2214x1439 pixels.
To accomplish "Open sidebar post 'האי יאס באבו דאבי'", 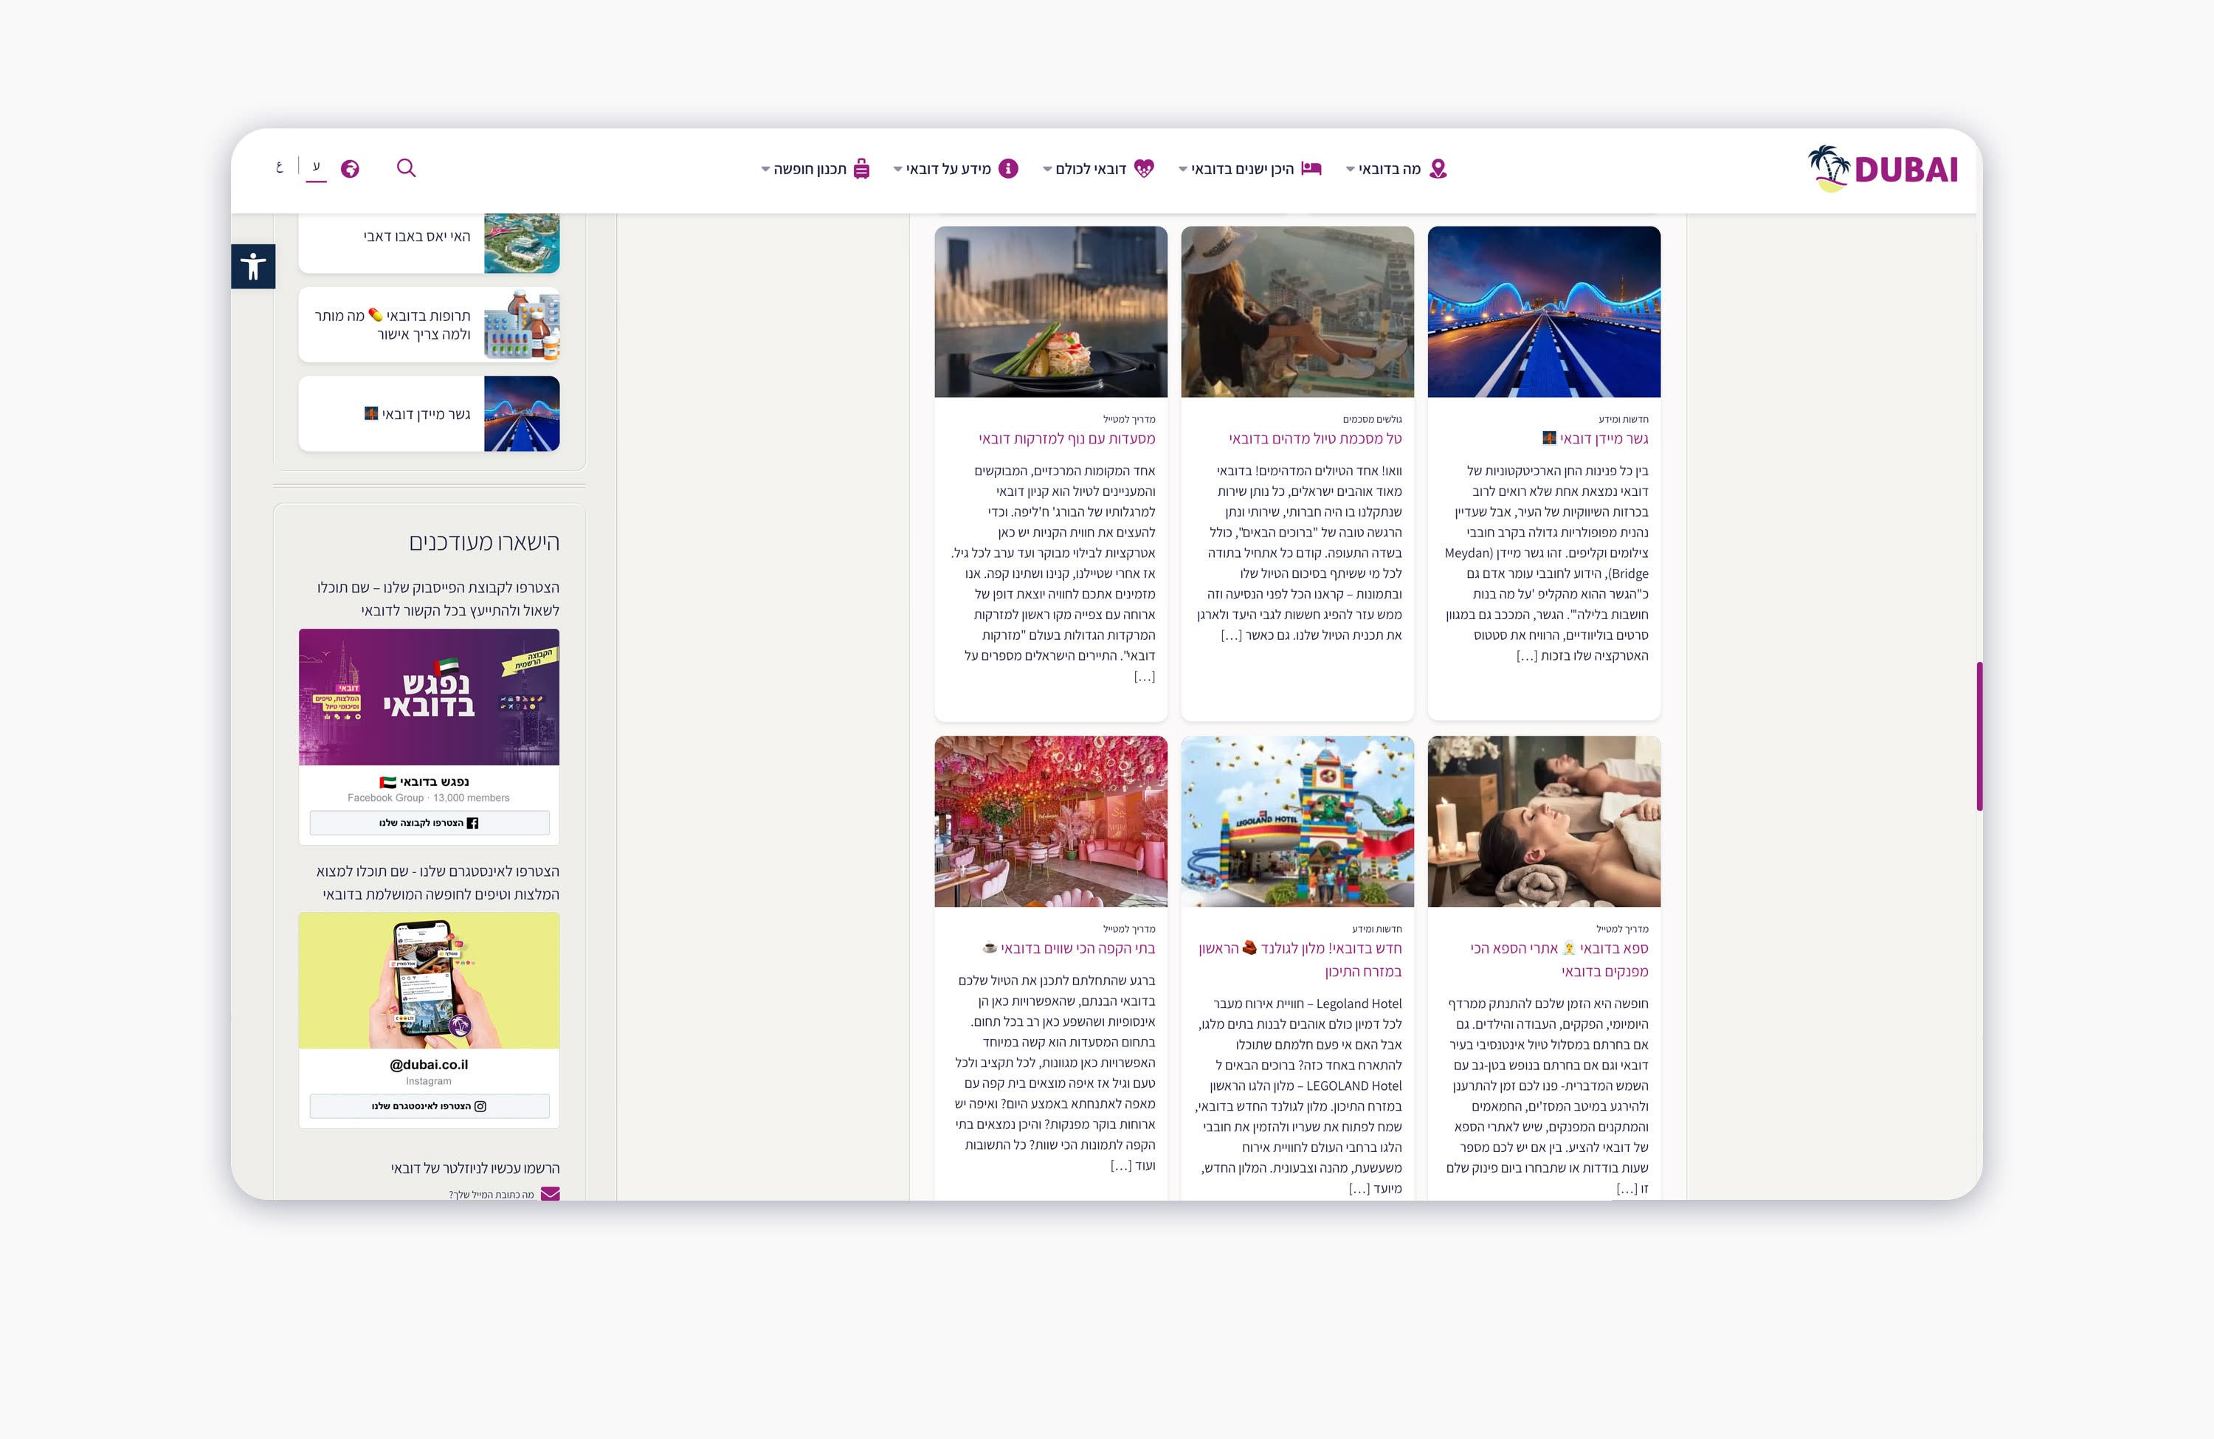I will tap(417, 236).
